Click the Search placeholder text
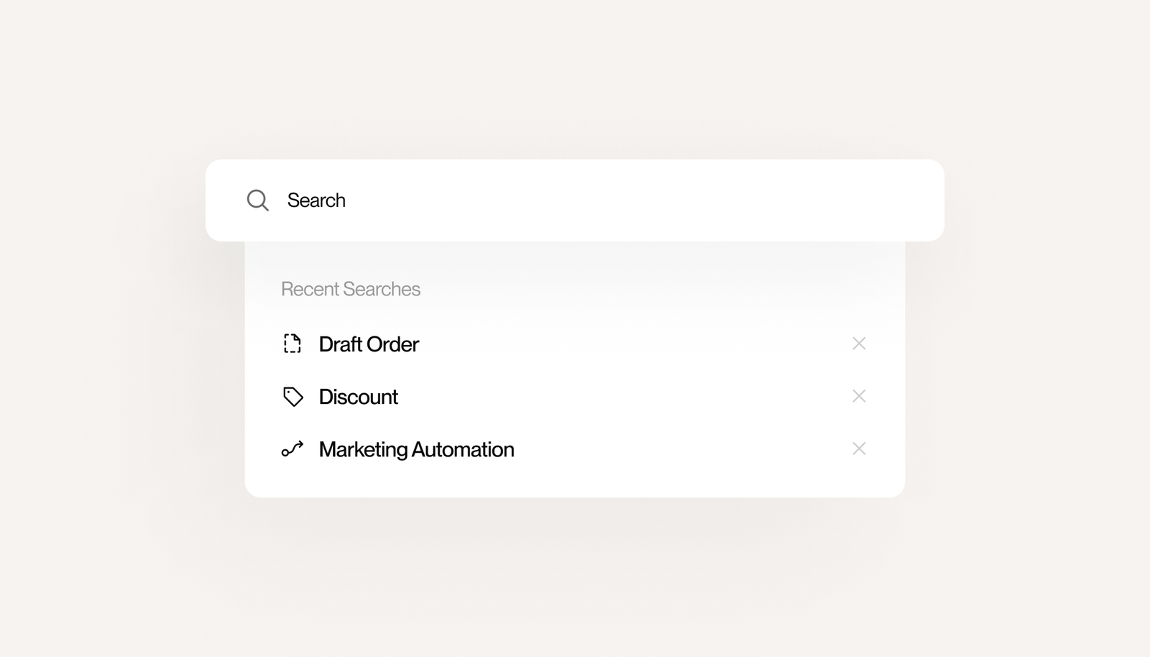This screenshot has height=657, width=1150. click(x=316, y=201)
